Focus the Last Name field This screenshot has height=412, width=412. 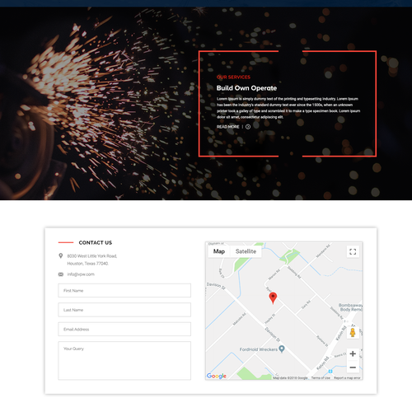(x=124, y=310)
